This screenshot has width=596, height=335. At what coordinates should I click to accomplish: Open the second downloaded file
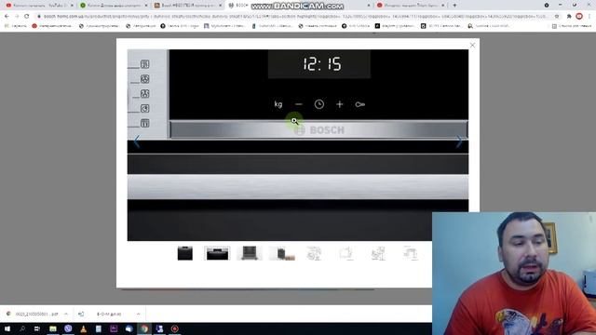pyautogui.click(x=104, y=315)
